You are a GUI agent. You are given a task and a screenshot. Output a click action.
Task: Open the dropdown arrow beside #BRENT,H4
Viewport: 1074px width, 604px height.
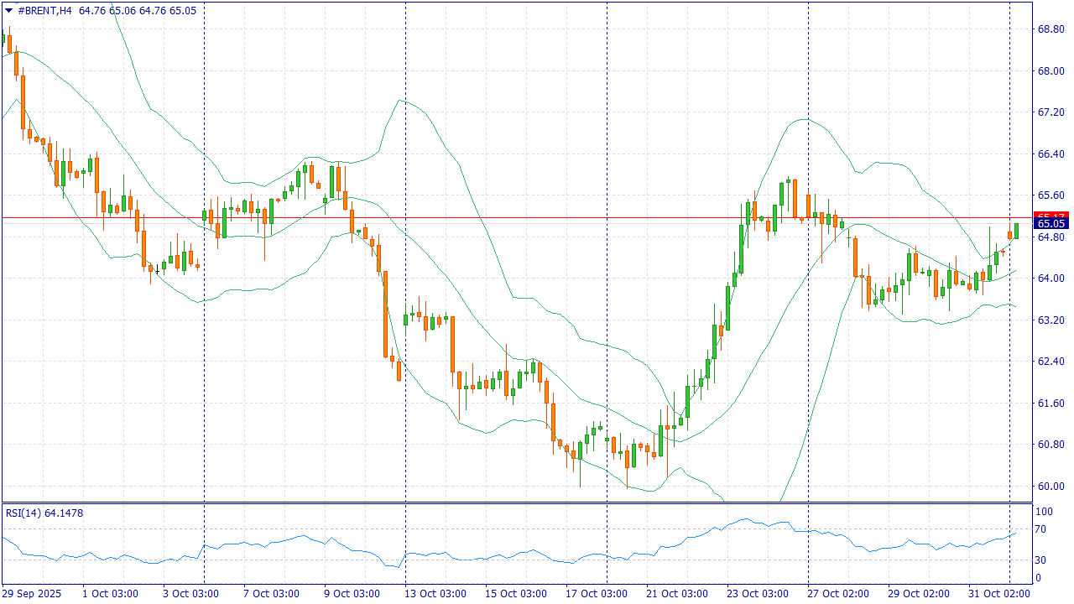8,10
